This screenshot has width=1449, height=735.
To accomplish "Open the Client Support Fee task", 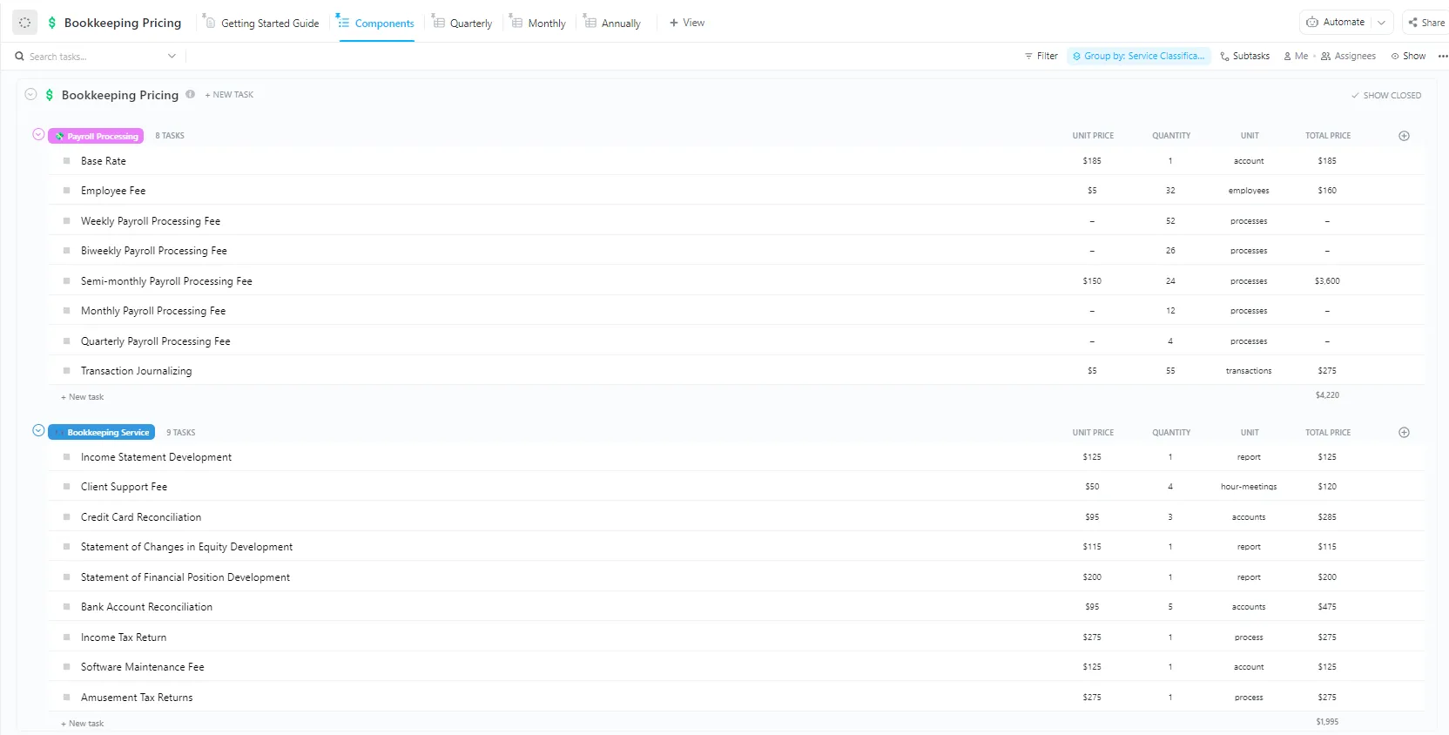I will click(124, 487).
